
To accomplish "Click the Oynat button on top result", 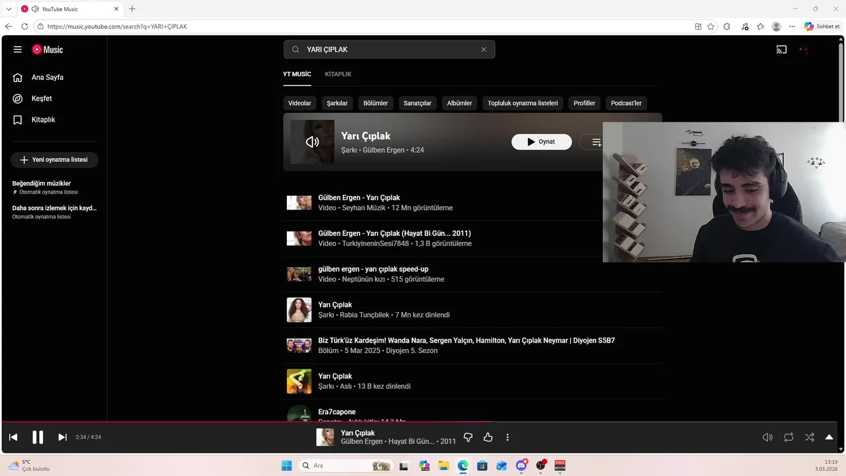I will [x=541, y=141].
